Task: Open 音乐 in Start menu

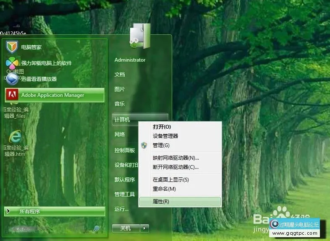Action: [x=120, y=104]
